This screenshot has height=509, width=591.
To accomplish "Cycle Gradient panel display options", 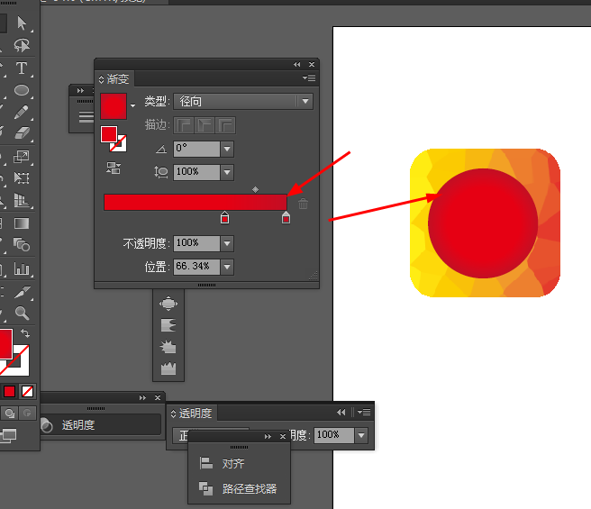I will tap(101, 79).
